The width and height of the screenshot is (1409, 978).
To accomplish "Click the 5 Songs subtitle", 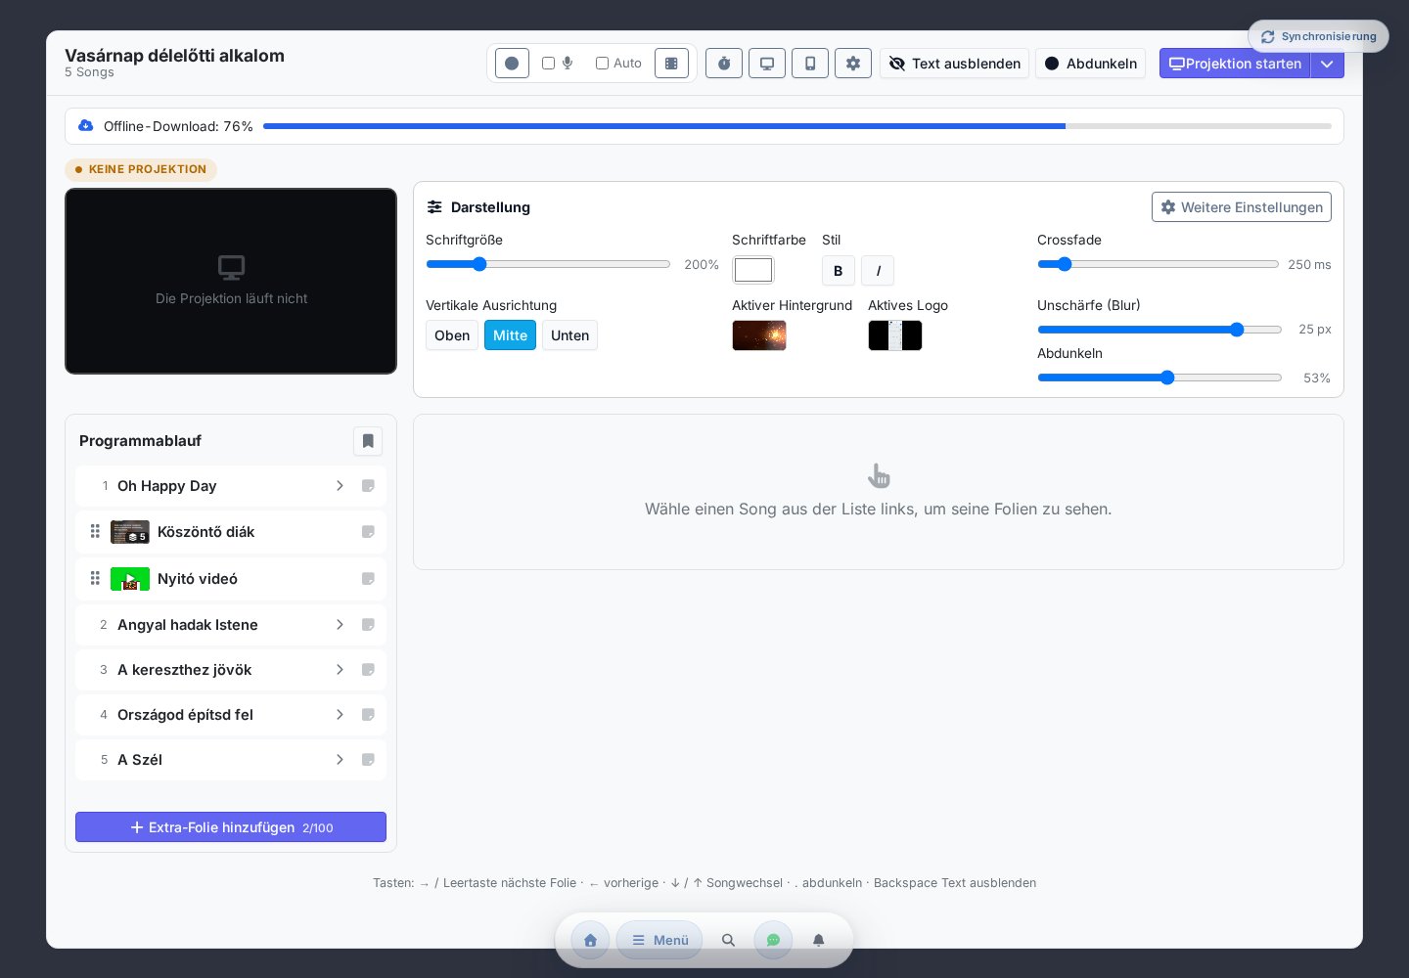I will click(89, 72).
